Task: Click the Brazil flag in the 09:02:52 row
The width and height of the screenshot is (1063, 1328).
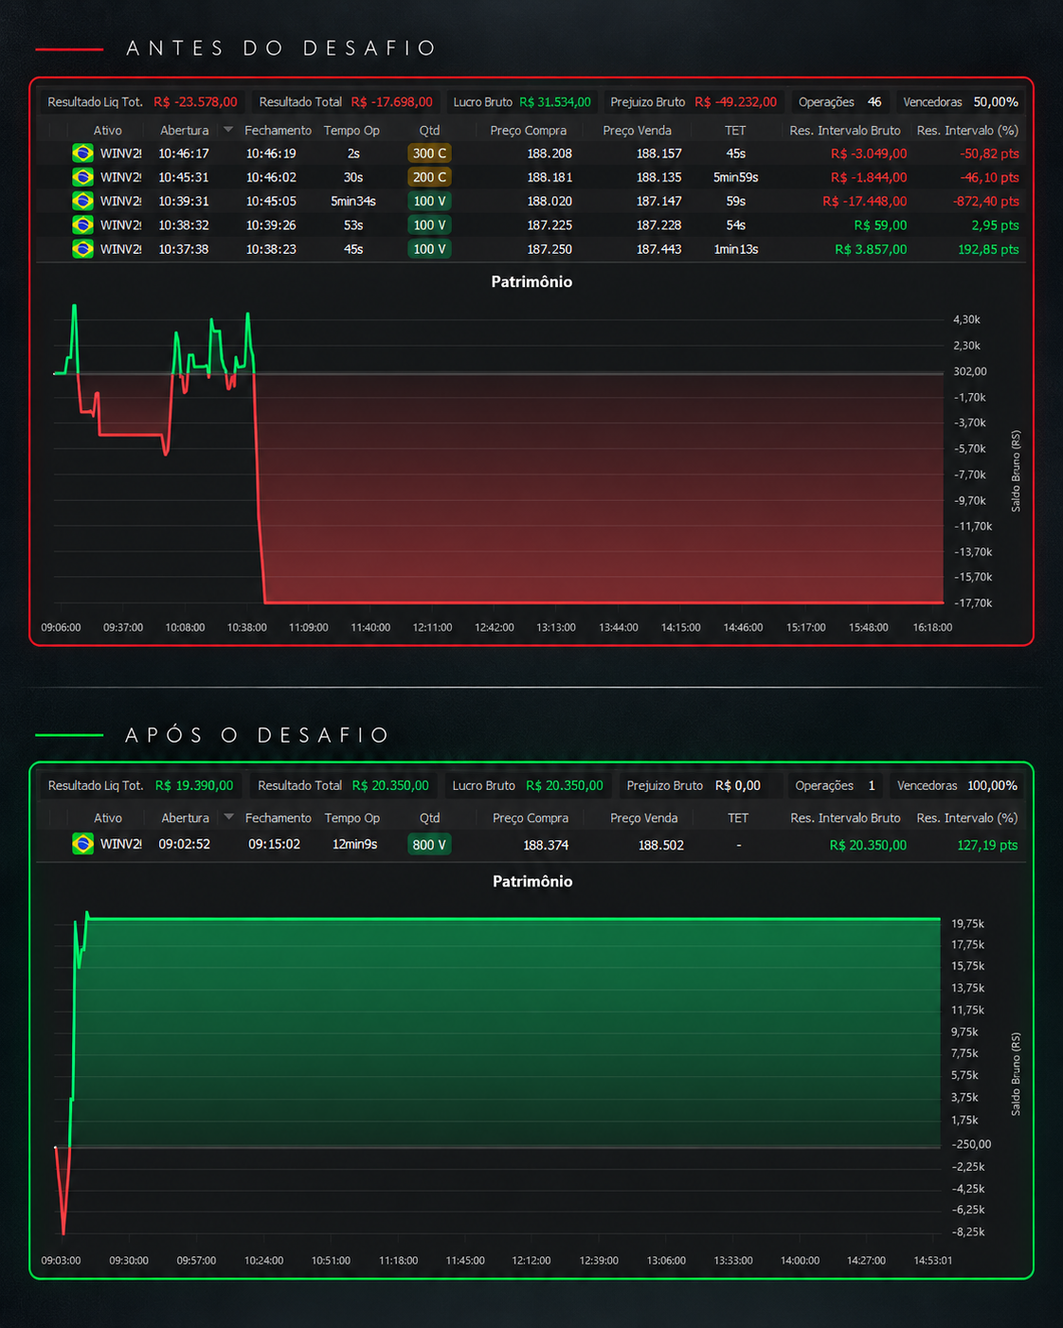Action: coord(83,844)
